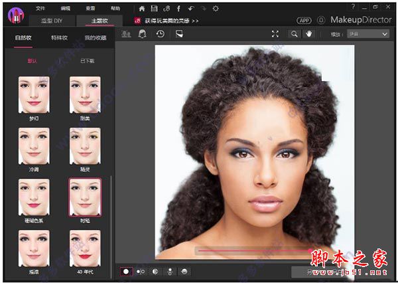Viewport: 398px width, 283px height.
Task: Open the zoom level dropdown
Action: click(368, 34)
